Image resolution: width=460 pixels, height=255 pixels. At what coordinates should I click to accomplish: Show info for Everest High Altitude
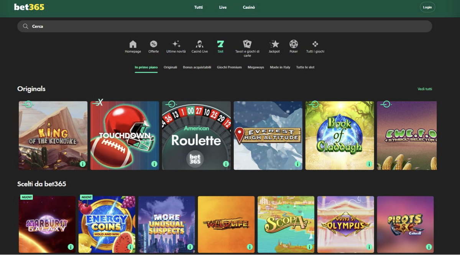(297, 164)
